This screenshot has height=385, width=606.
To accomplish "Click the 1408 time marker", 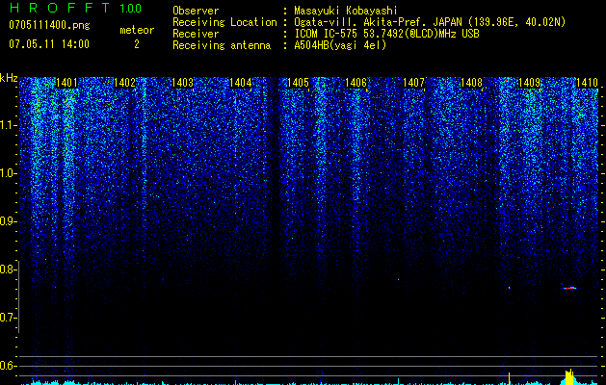I will (472, 83).
